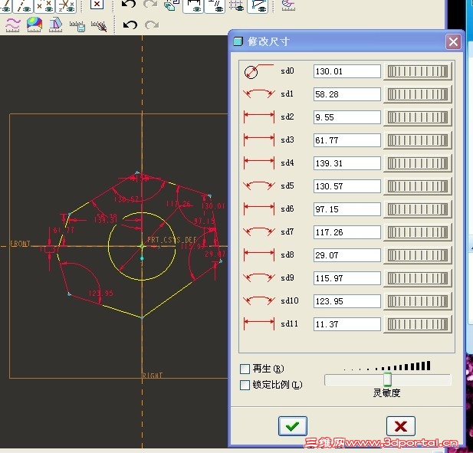Click the sd11 value field 11.37

[347, 324]
